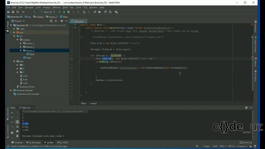Screen dimensions: 265x149
Task: Click the Main (3) tab in the Run panel
Action: point(26,108)
